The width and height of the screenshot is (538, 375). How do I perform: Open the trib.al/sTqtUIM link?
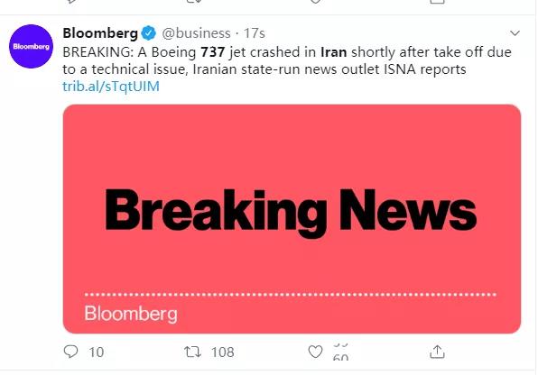pos(111,87)
